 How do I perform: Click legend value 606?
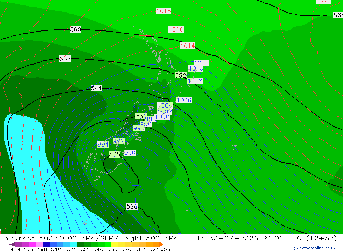[x=165, y=249]
